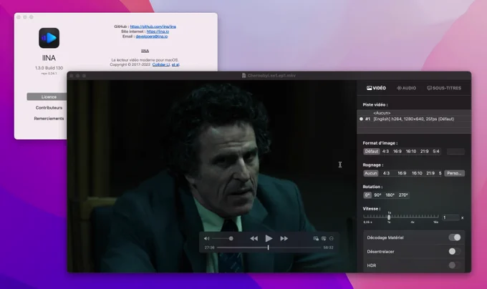Mute audio with the speaker icon
The image size is (487, 289).
[206, 238]
